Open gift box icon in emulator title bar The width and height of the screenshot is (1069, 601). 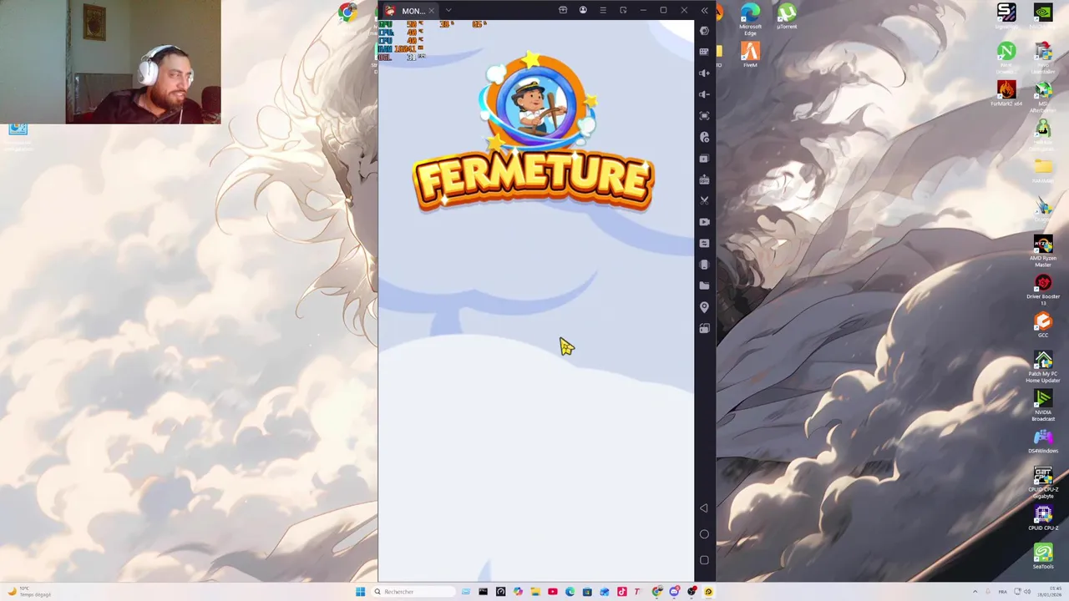(563, 10)
